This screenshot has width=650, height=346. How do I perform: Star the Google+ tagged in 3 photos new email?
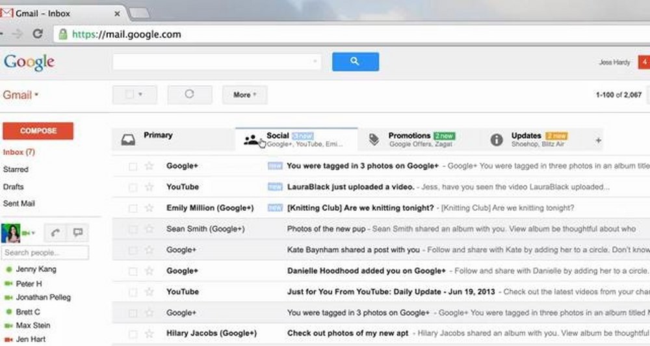pyautogui.click(x=149, y=166)
